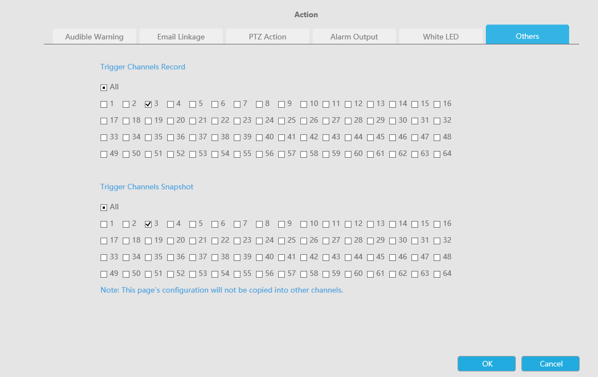Enable channel 49 in Trigger Channels Record
598x377 pixels.
pyautogui.click(x=104, y=154)
